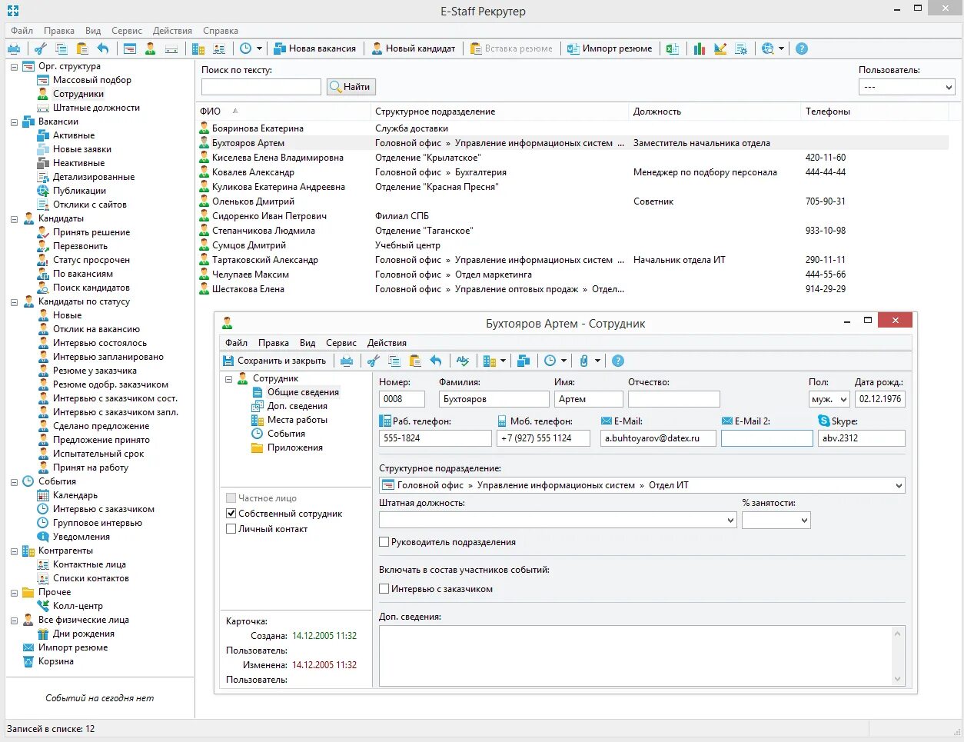Select Отклики с сайтов in the tree
The width and height of the screenshot is (964, 742).
89,205
